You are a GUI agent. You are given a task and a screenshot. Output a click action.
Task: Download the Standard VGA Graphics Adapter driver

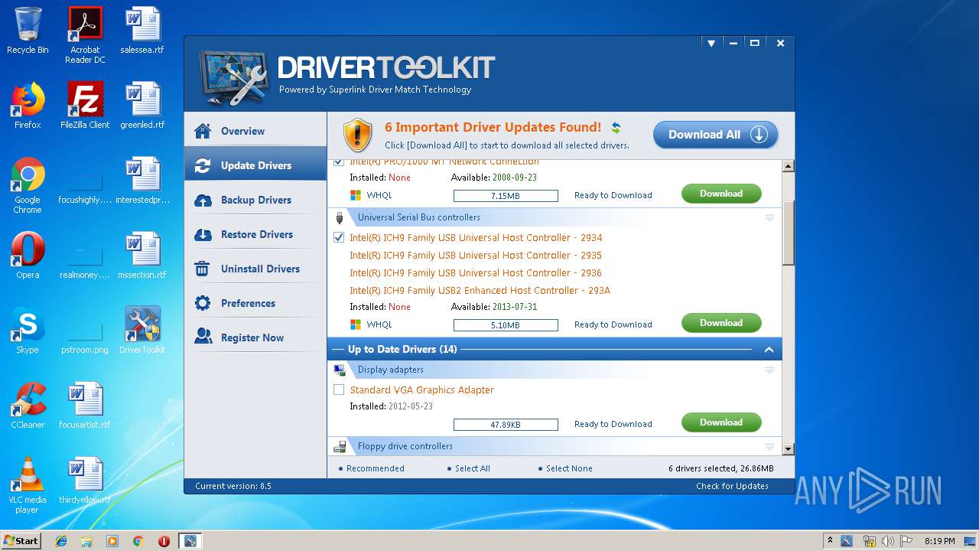pos(721,422)
